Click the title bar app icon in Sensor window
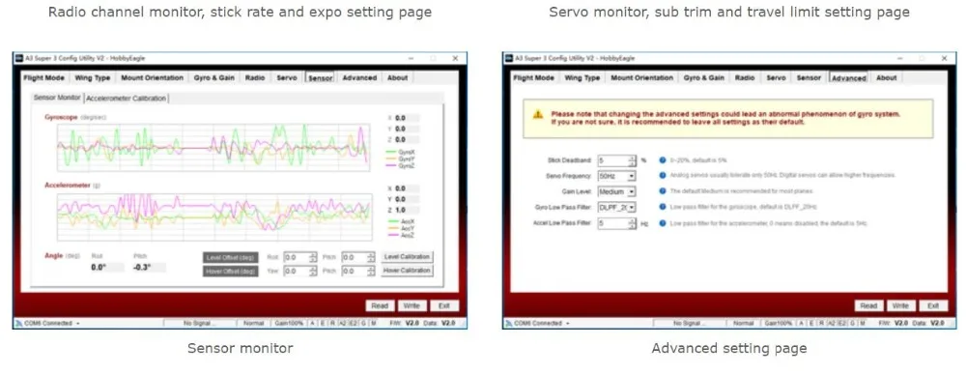 click(19, 58)
